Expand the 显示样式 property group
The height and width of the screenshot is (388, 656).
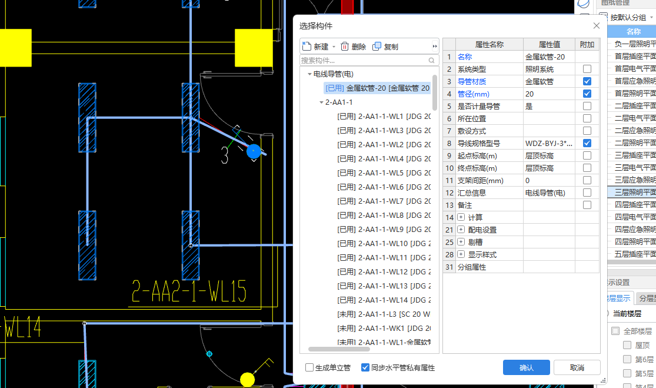(x=461, y=254)
